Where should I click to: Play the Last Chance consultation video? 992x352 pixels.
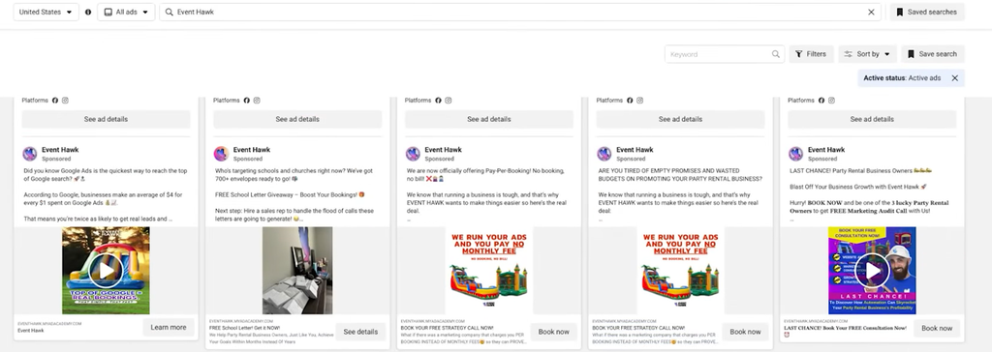pyautogui.click(x=872, y=271)
